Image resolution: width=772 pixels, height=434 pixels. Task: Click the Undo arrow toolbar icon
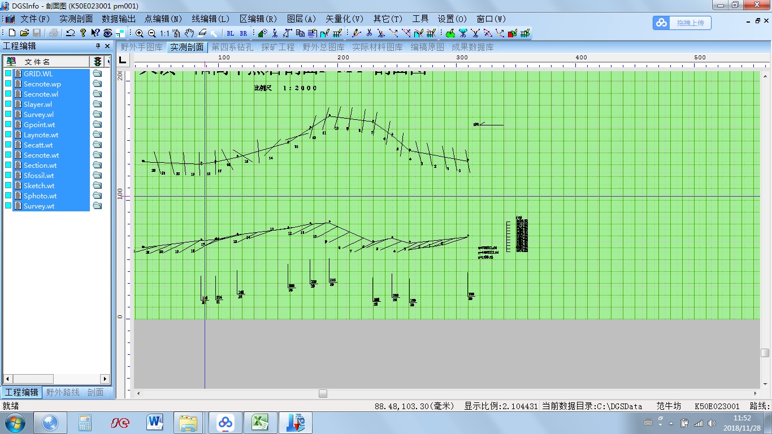click(70, 33)
